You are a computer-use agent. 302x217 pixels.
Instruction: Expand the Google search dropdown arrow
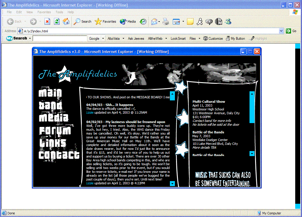pos(103,39)
